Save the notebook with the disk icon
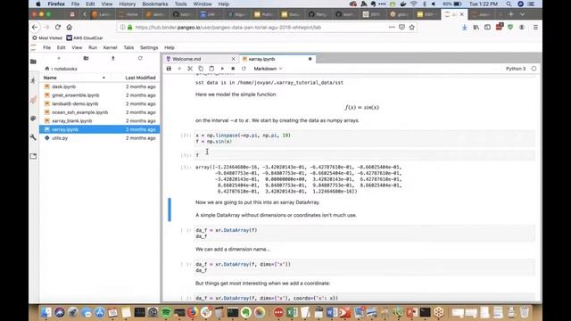 click(169, 69)
